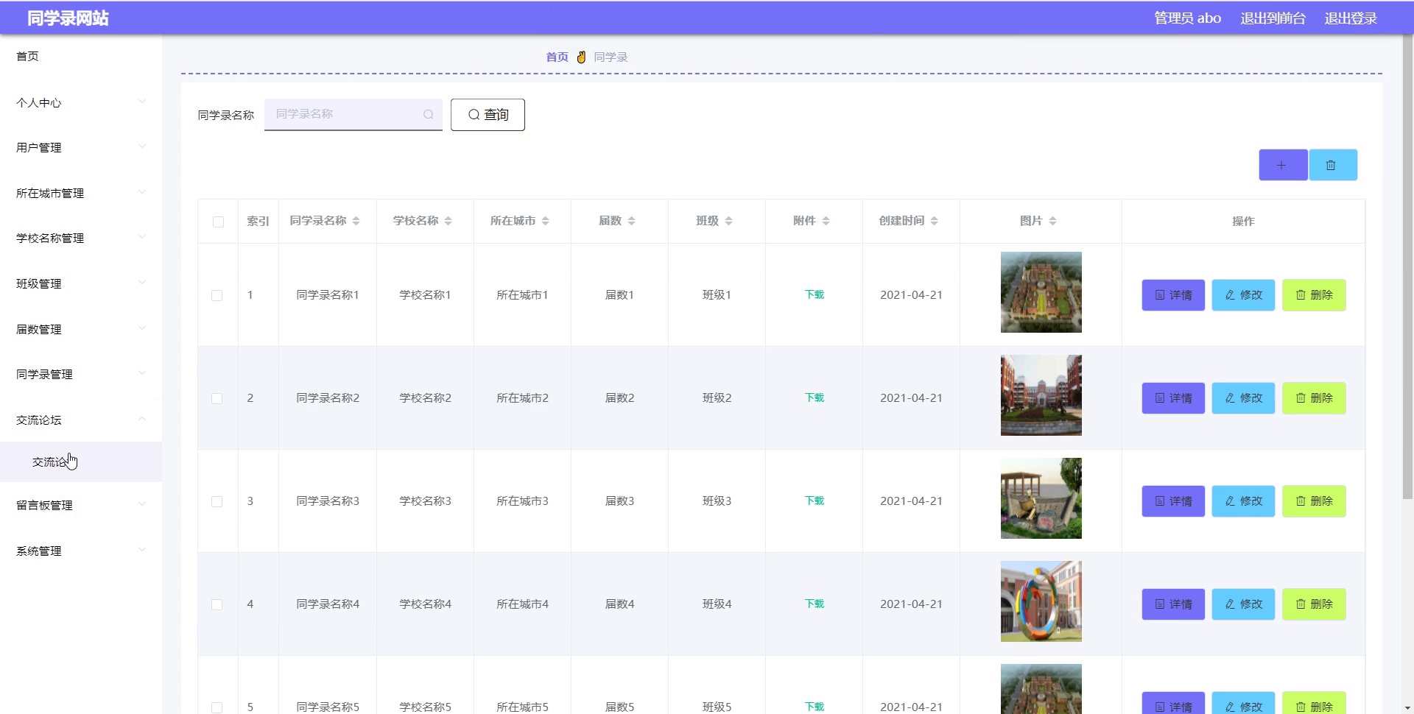Expand the 班级管理 sidebar menu

(x=81, y=283)
